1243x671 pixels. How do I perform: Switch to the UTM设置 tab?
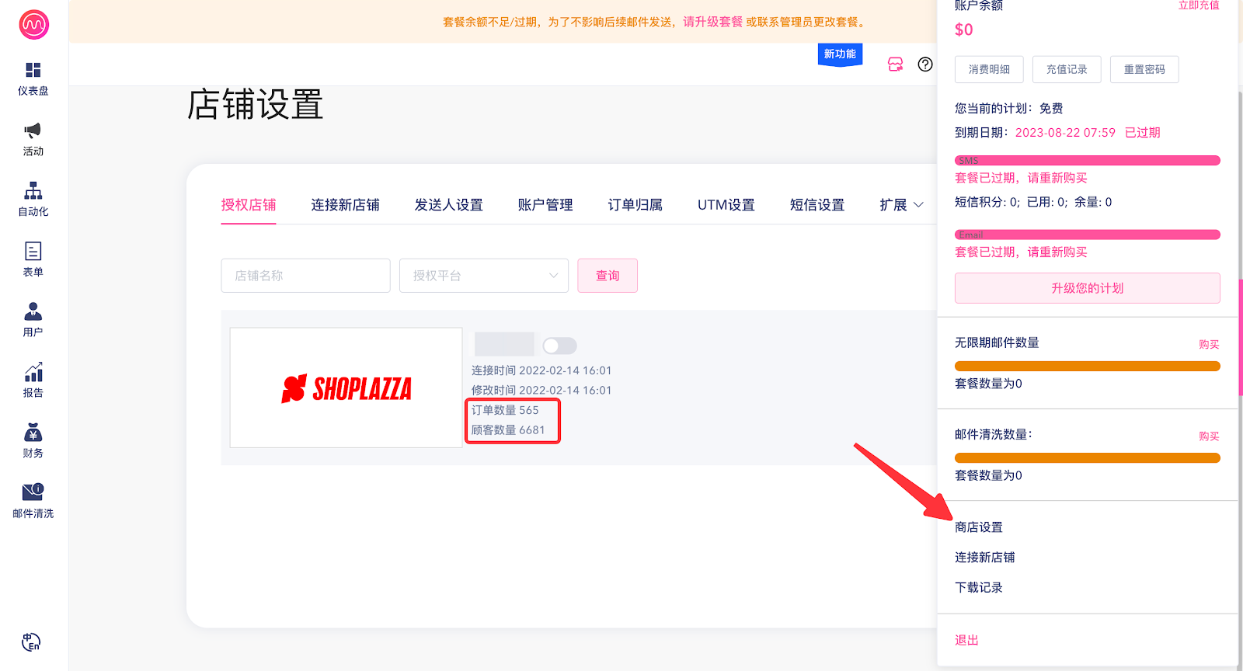tap(726, 205)
